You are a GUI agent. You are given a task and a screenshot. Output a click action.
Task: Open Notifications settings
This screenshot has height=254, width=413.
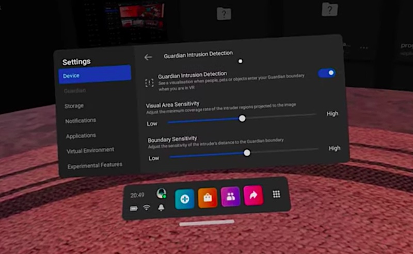(x=81, y=121)
